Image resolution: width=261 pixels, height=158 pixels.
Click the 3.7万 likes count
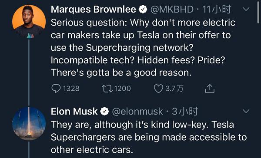[174, 89]
